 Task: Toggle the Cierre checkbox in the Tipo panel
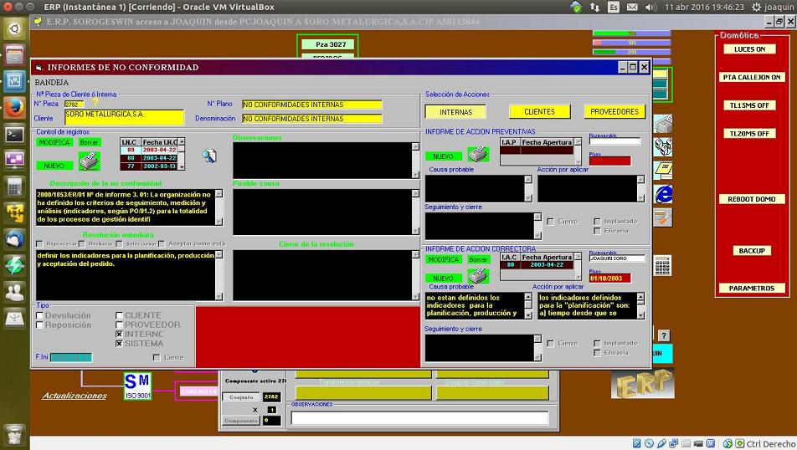pos(157,357)
